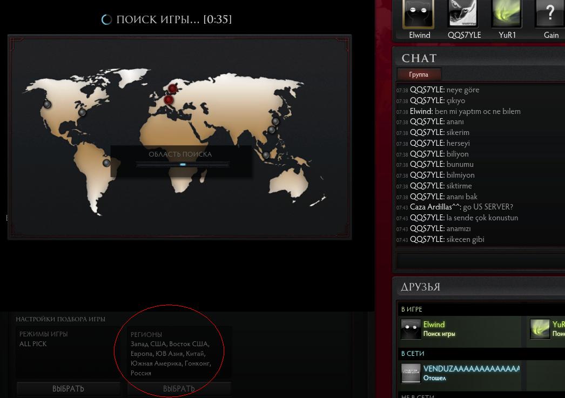Click VENDUZAAAA's avatar thumbnail
The image size is (565, 398).
411,373
